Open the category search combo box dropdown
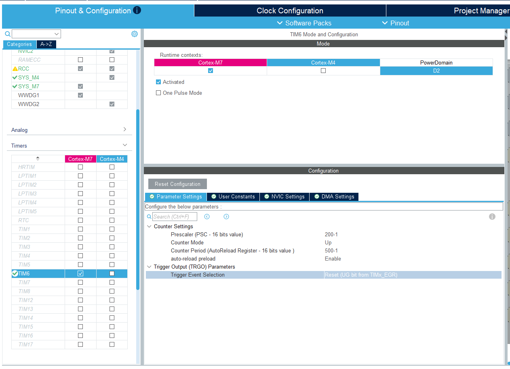Viewport: 510px width, 369px height. click(57, 34)
